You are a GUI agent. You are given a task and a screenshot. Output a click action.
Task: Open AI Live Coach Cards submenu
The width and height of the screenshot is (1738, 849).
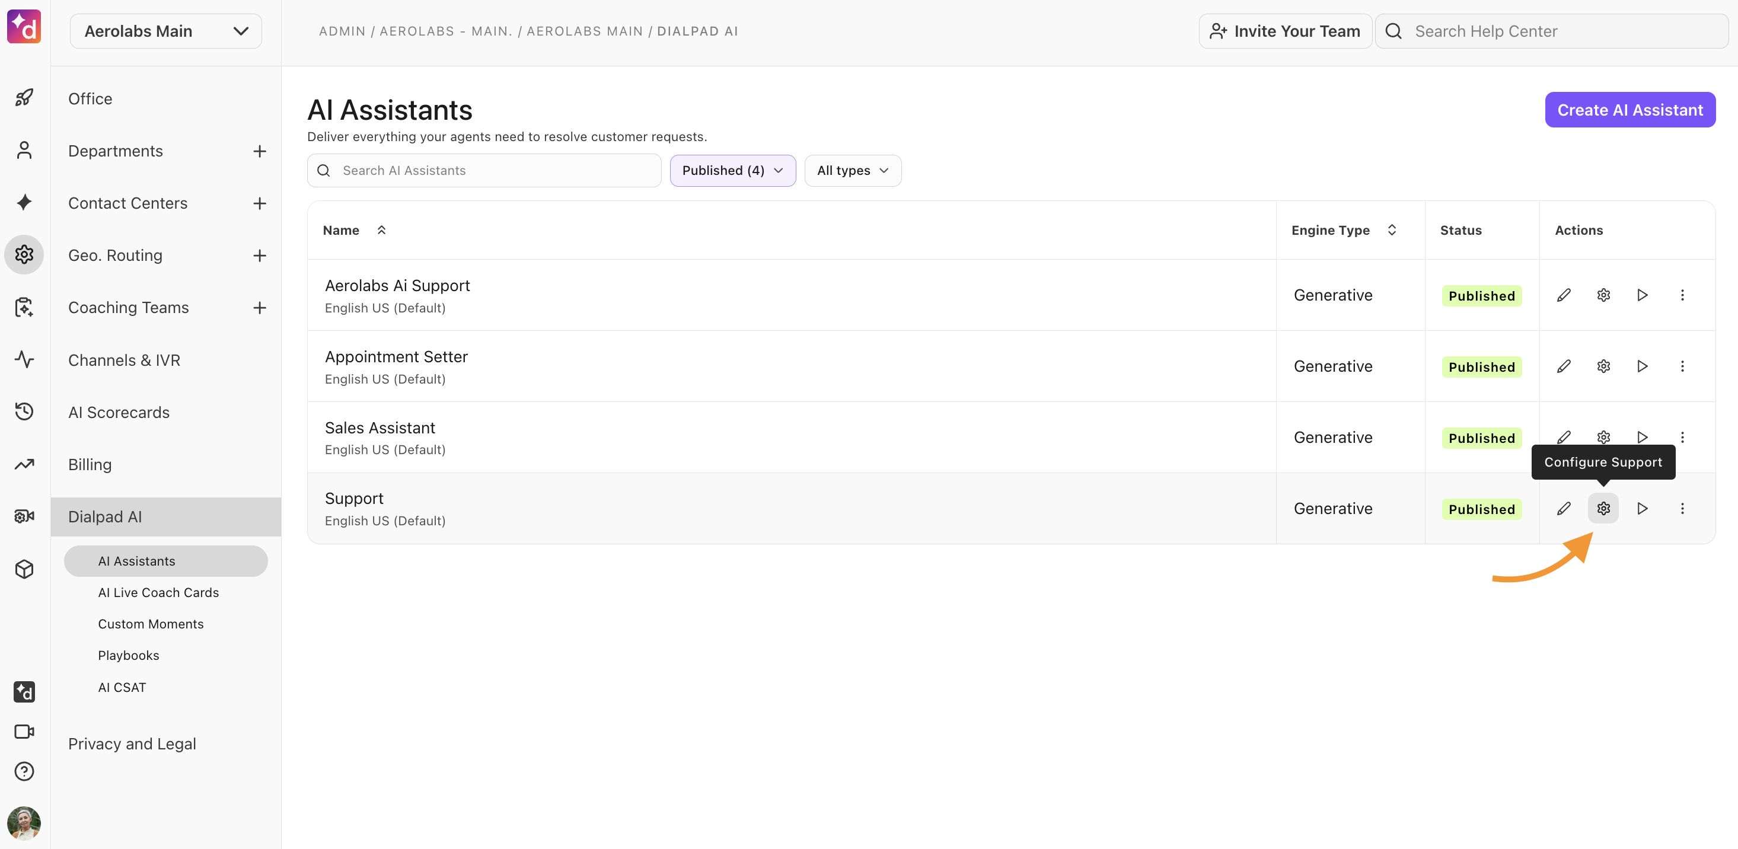click(x=158, y=592)
